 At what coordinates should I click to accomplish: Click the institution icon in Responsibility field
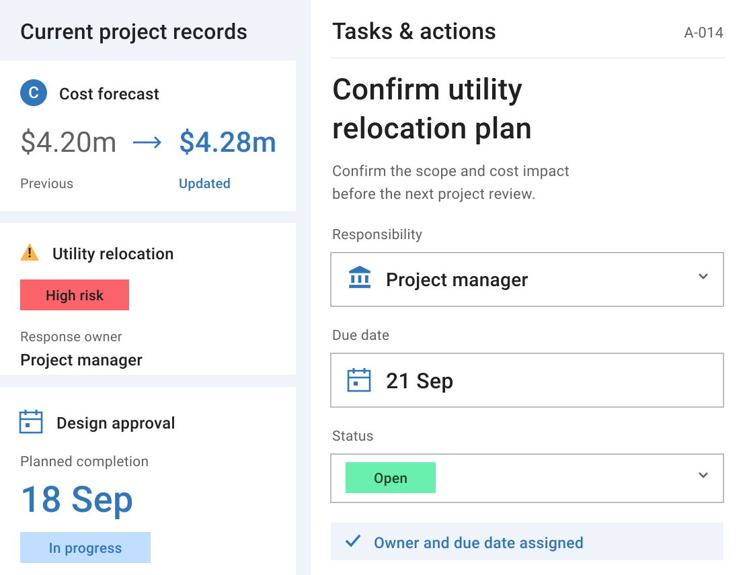tap(360, 277)
